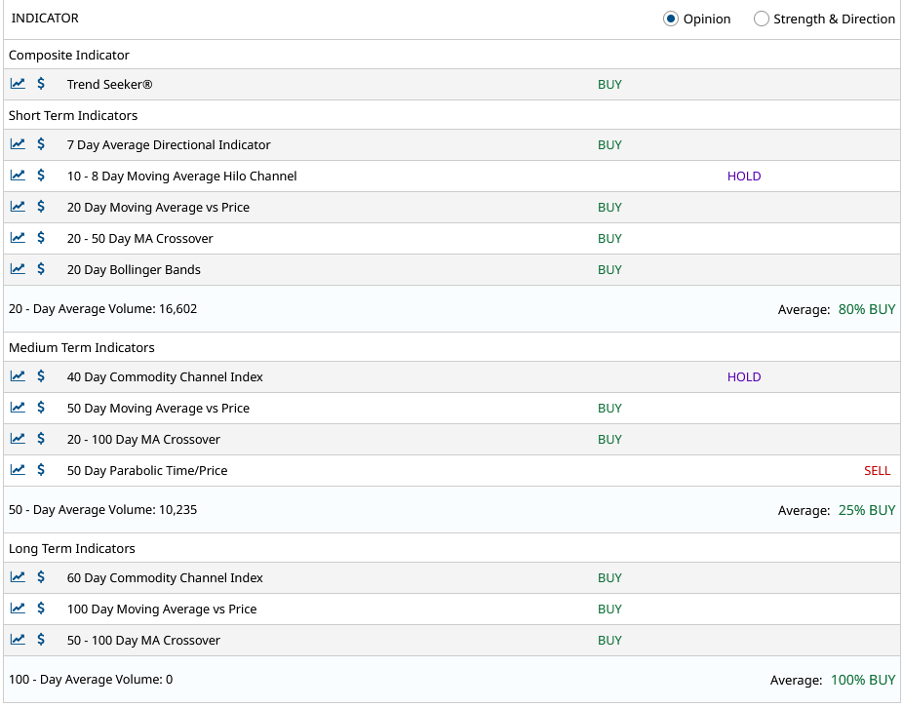Select the Strength & Direction radio button
Viewport: 903px width, 708px height.
pyautogui.click(x=762, y=19)
